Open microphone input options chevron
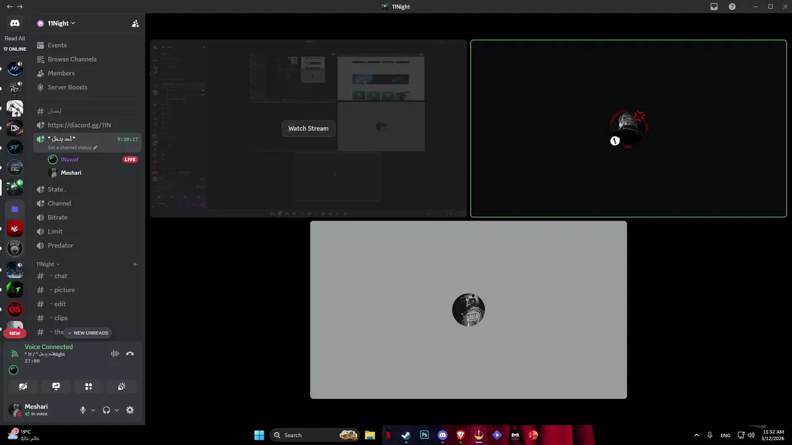 click(93, 410)
